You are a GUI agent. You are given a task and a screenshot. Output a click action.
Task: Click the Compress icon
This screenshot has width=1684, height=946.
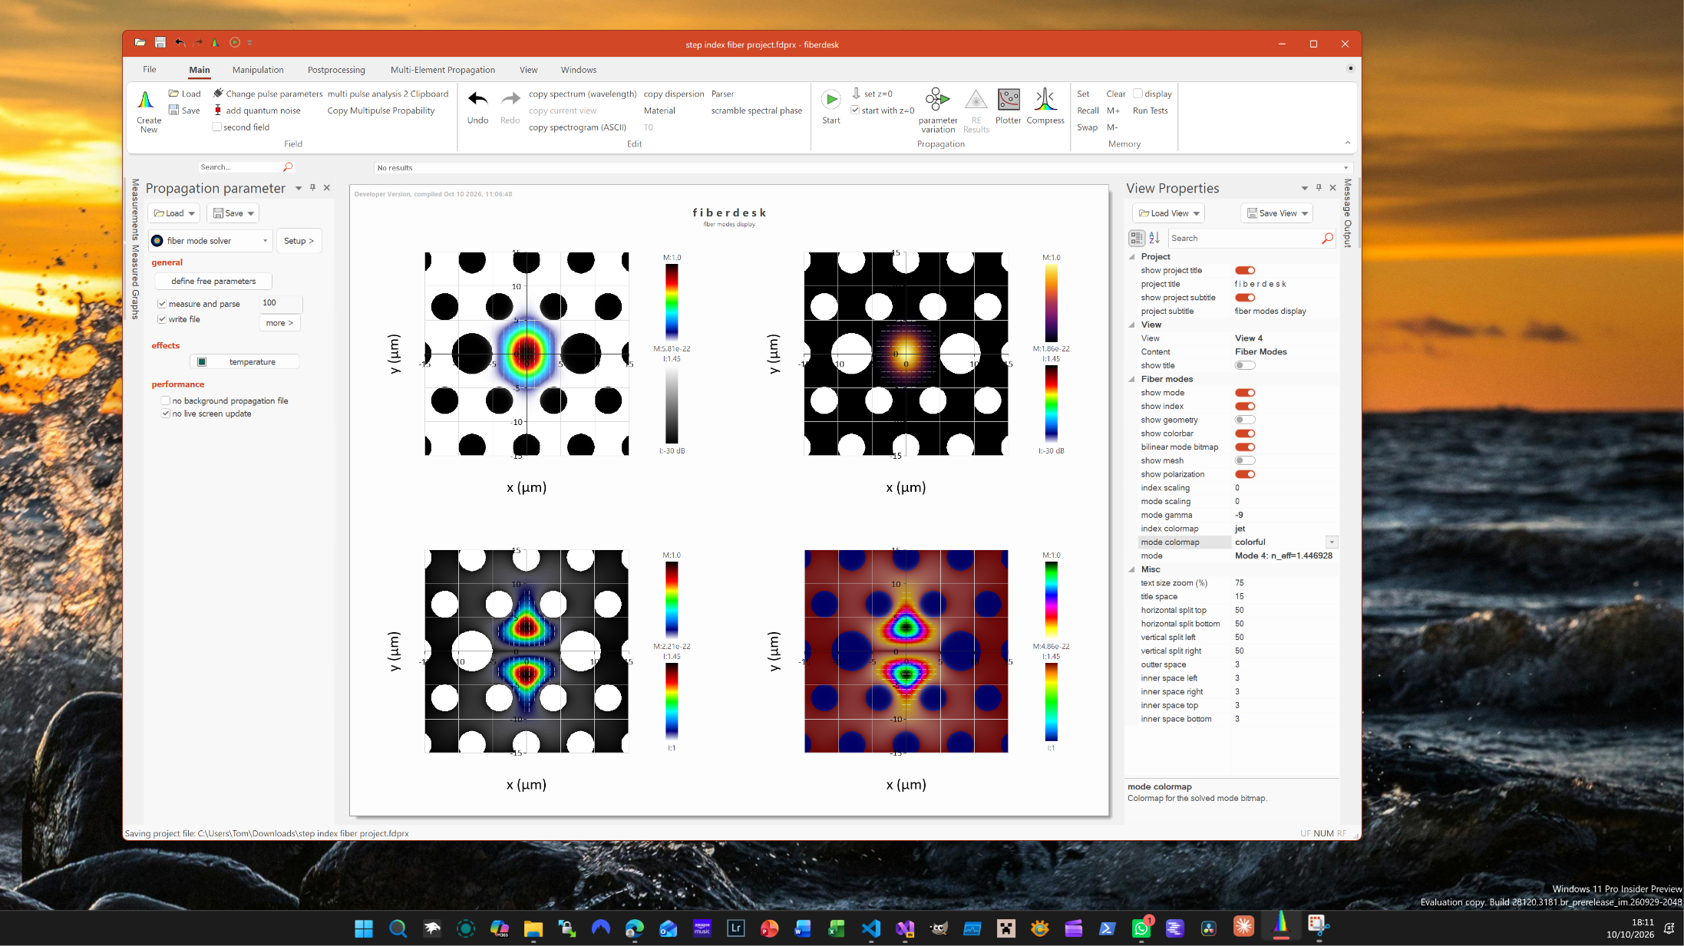point(1045,100)
